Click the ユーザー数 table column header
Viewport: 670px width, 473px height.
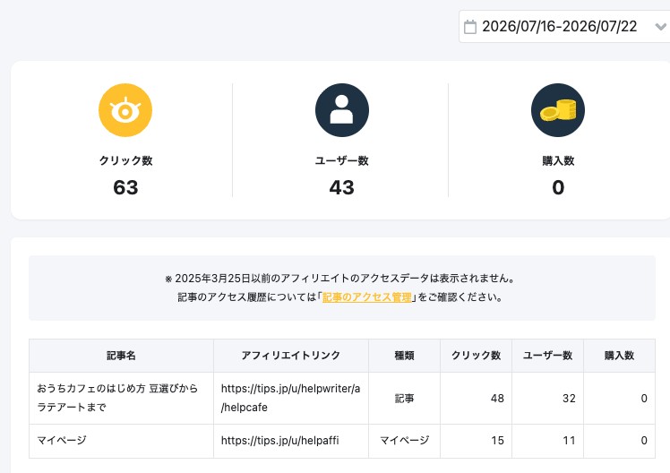548,356
